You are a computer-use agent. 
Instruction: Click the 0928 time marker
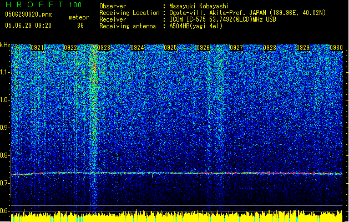(x=270, y=48)
